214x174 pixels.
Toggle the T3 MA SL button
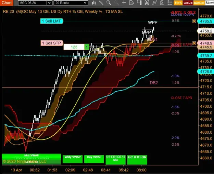coord(32,162)
